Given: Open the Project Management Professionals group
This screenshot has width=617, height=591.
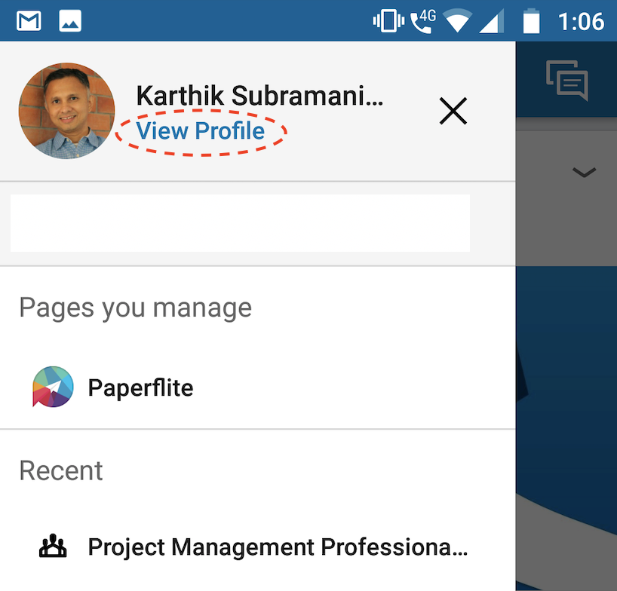Looking at the screenshot, I should [278, 547].
